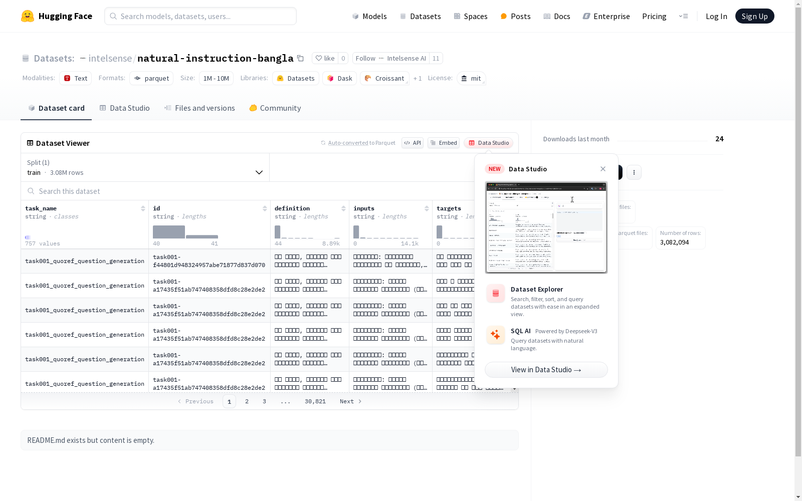Focus the top search models field
Screen dimensions: 802x501
tap(200, 16)
